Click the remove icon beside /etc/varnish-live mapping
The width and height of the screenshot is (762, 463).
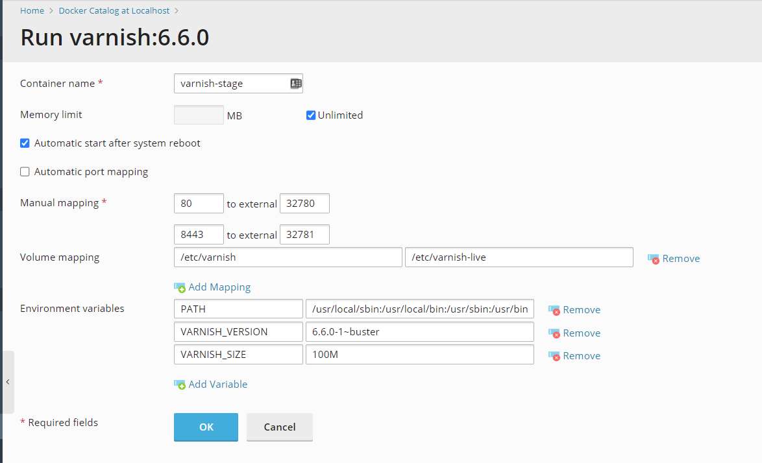pyautogui.click(x=653, y=259)
